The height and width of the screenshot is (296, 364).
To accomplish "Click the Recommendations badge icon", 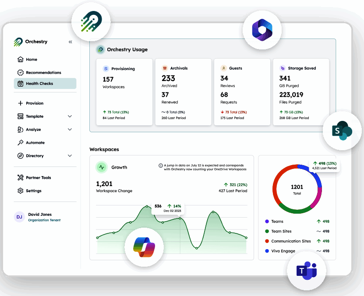I will (x=21, y=73).
